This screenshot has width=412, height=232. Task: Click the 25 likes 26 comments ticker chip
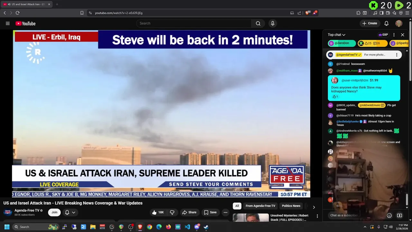point(373,43)
